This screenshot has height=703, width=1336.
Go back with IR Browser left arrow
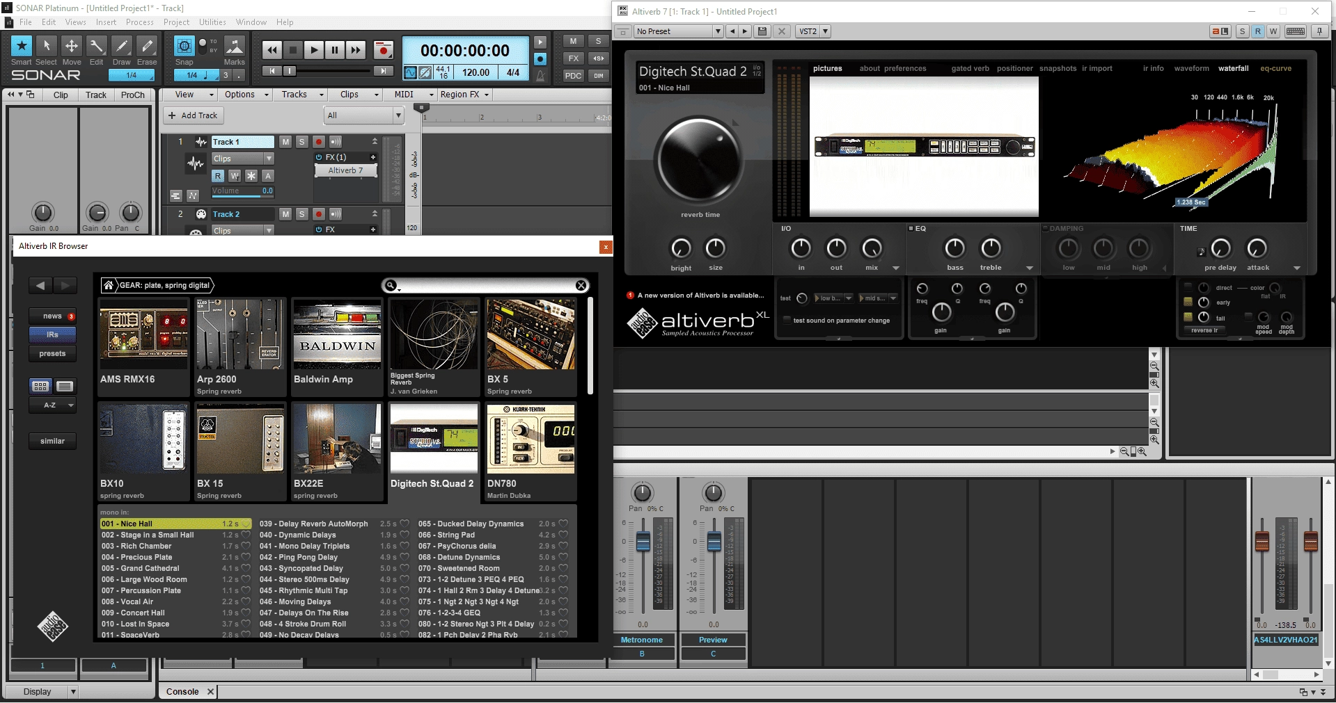coord(40,285)
